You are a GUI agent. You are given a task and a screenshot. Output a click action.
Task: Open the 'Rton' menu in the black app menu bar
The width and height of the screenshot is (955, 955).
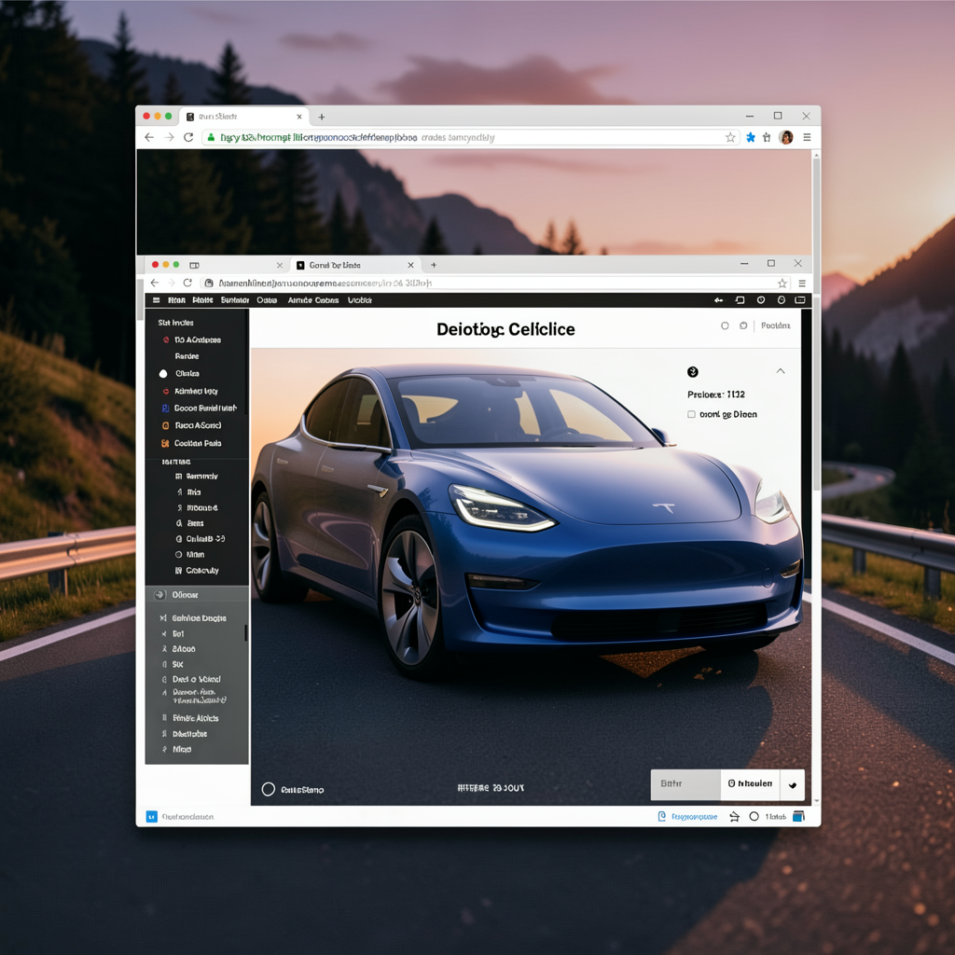click(176, 300)
